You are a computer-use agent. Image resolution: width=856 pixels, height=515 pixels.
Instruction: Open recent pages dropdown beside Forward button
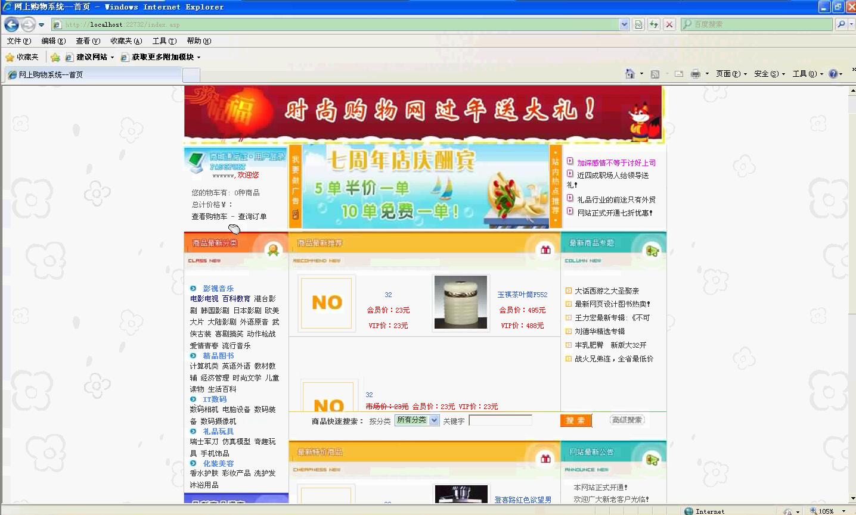pyautogui.click(x=41, y=25)
